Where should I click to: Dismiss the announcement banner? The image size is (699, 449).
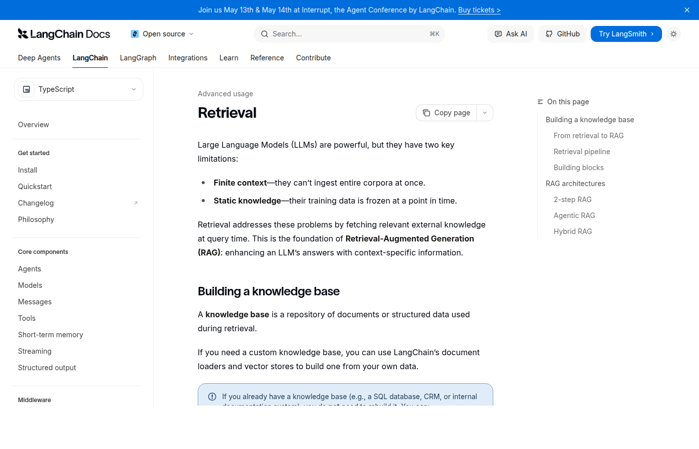click(x=687, y=10)
